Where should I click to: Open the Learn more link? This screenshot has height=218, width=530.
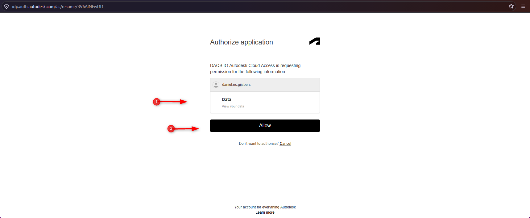[x=265, y=212]
